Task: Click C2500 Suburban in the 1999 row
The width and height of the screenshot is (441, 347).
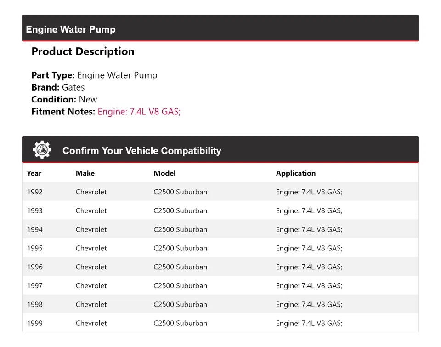Action: [180, 323]
